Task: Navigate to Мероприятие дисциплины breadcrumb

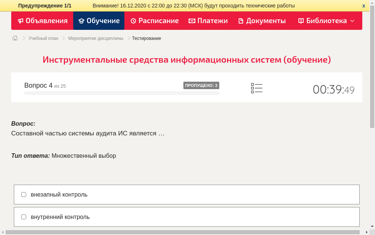Action: tap(95, 38)
